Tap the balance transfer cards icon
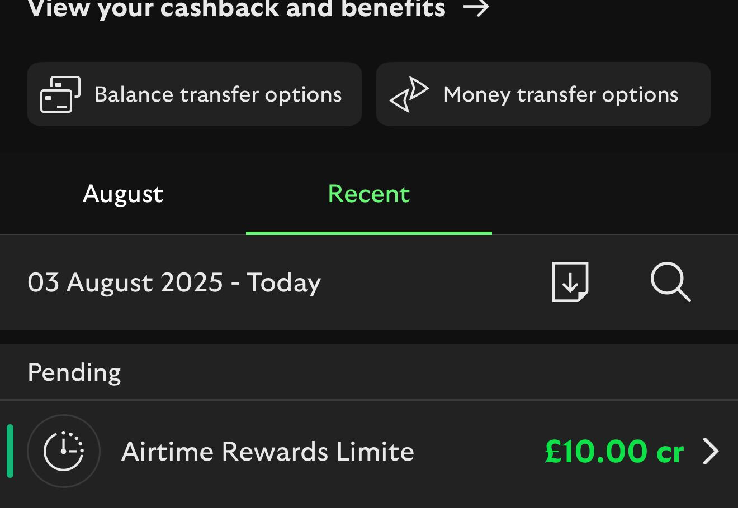 coord(60,94)
